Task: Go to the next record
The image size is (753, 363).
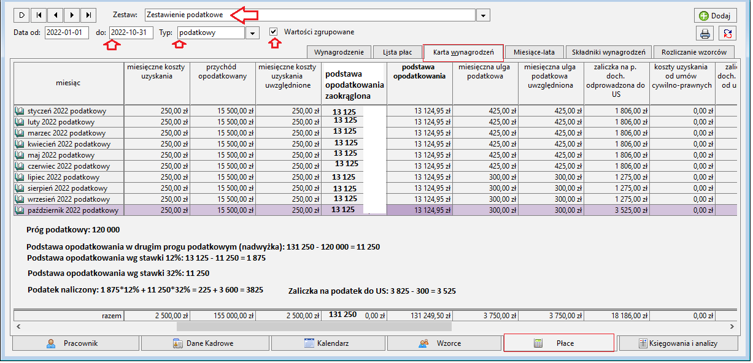Action: pos(72,14)
